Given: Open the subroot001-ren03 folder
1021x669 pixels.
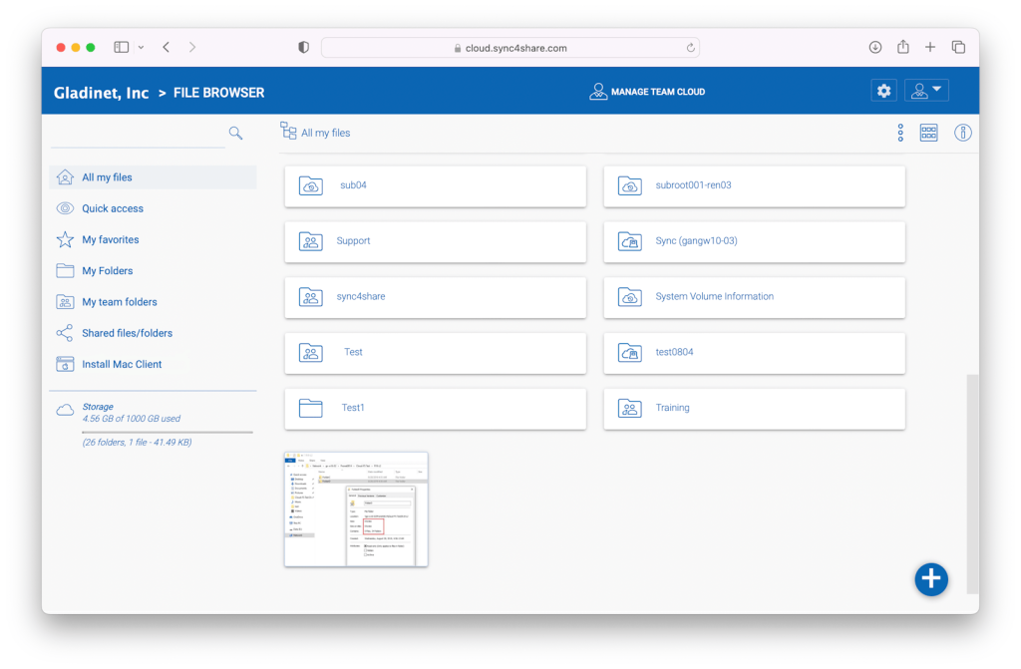Looking at the screenshot, I should [x=754, y=185].
